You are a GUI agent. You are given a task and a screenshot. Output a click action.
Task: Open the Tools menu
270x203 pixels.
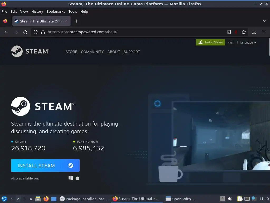coord(73,11)
